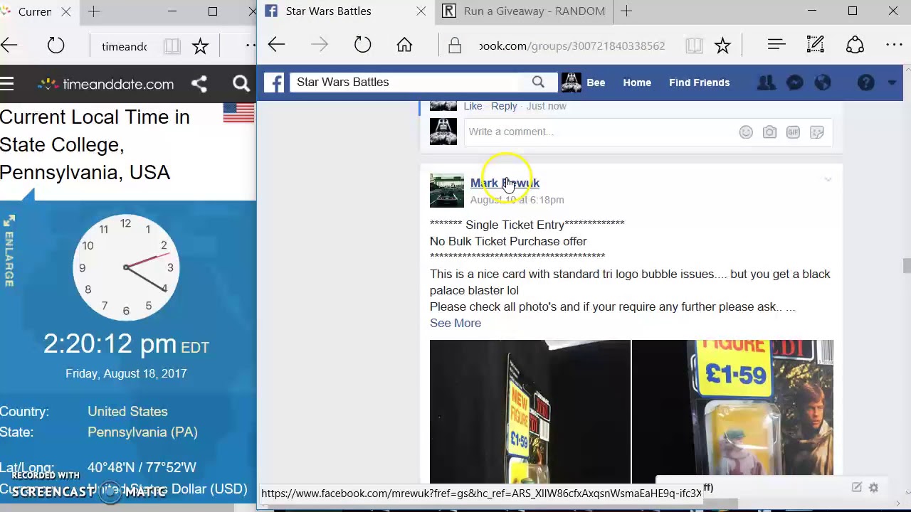Image resolution: width=911 pixels, height=512 pixels.
Task: Open the browser home page
Action: pos(404,46)
